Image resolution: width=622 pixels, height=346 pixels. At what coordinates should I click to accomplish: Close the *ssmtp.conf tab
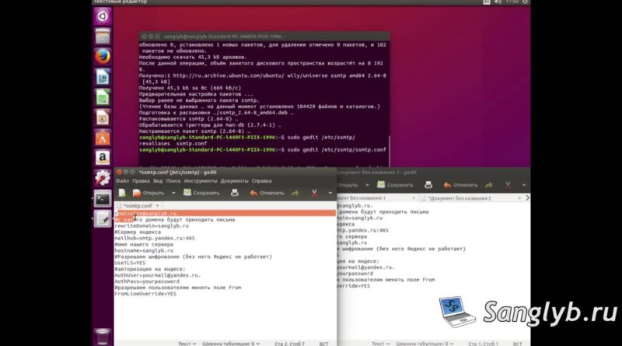pyautogui.click(x=158, y=206)
